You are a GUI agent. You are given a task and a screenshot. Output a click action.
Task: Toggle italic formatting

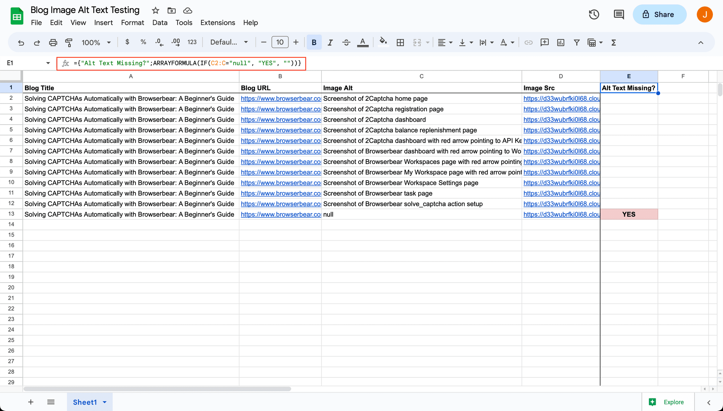(x=330, y=42)
